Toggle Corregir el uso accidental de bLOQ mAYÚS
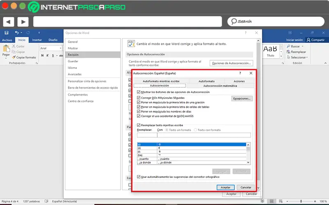The image size is (329, 205). (x=139, y=116)
